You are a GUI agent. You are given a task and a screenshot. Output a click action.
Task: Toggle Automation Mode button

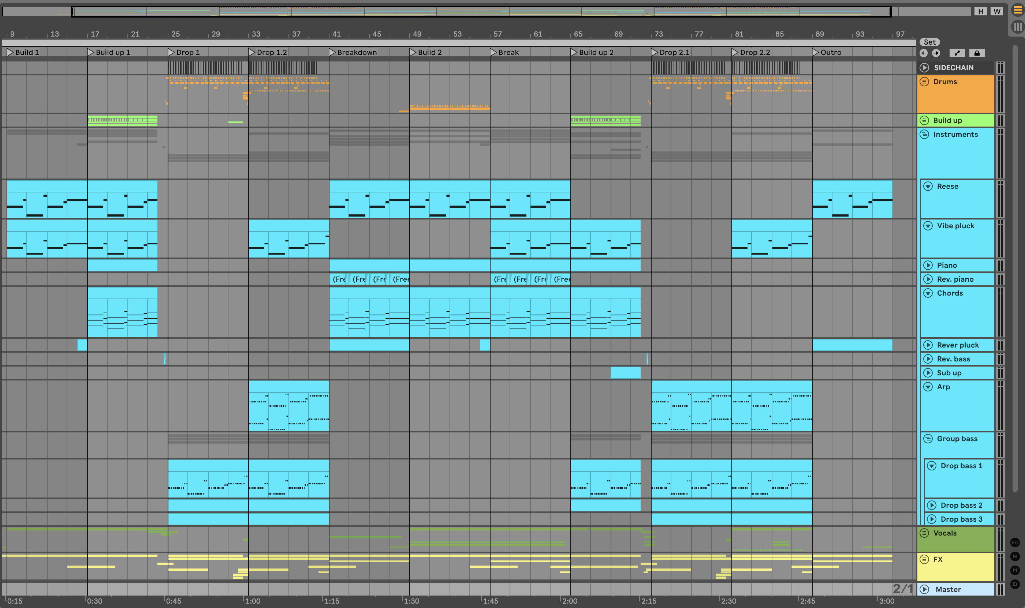957,53
